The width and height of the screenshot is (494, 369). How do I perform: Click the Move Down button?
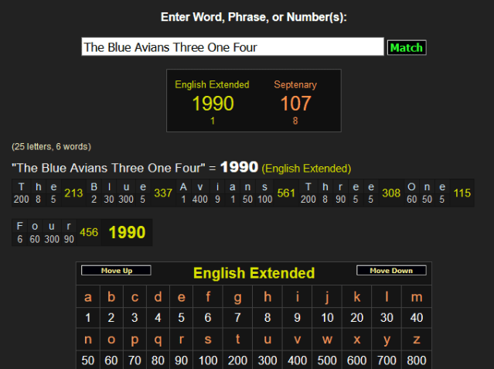pos(390,271)
